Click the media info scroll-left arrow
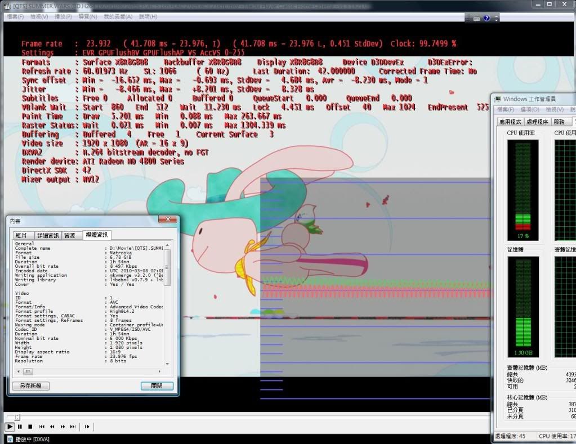This screenshot has height=444, width=576. click(19, 371)
